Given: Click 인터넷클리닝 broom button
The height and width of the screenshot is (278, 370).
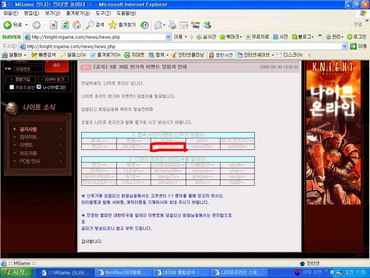Looking at the screenshot, I should [x=187, y=55].
